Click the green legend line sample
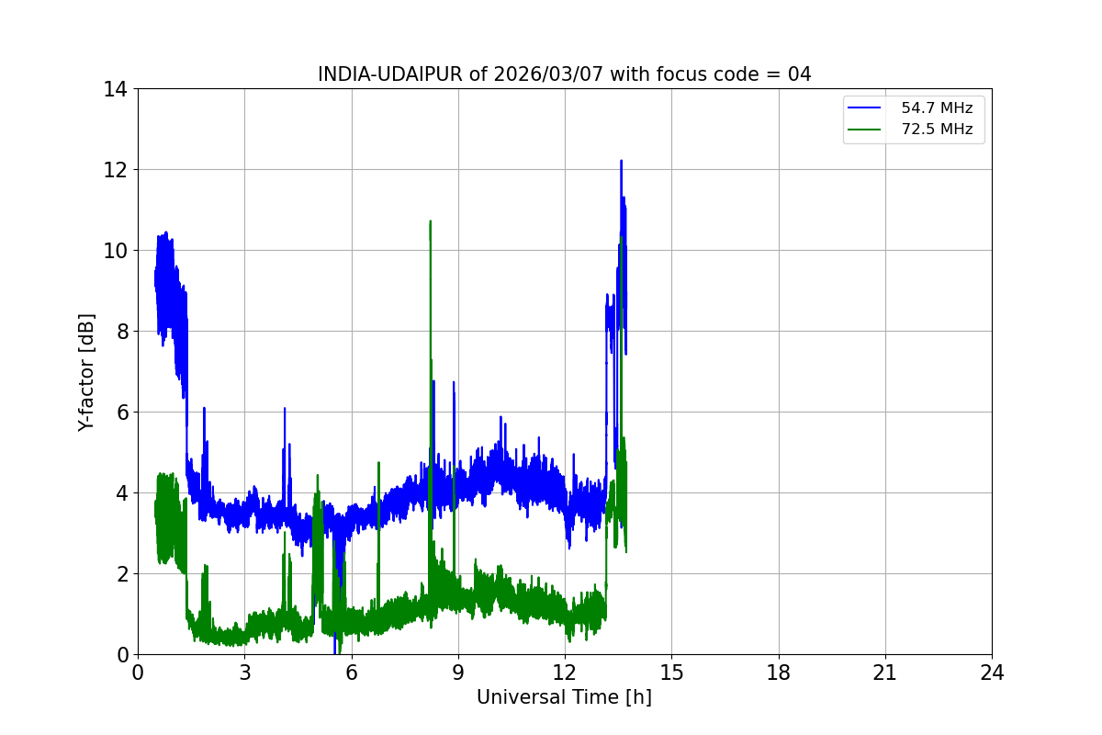 864,130
